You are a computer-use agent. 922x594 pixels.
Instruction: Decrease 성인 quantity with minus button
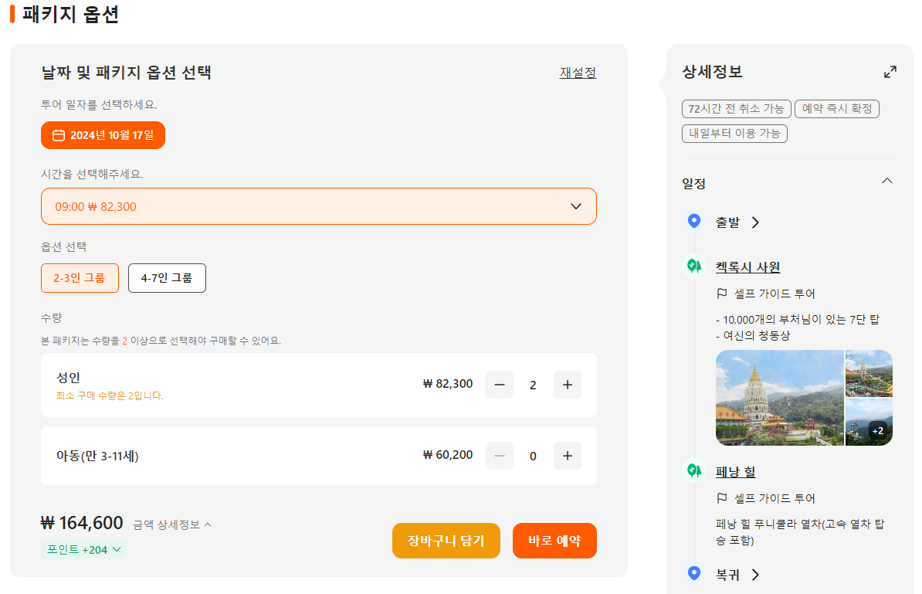[x=500, y=385]
